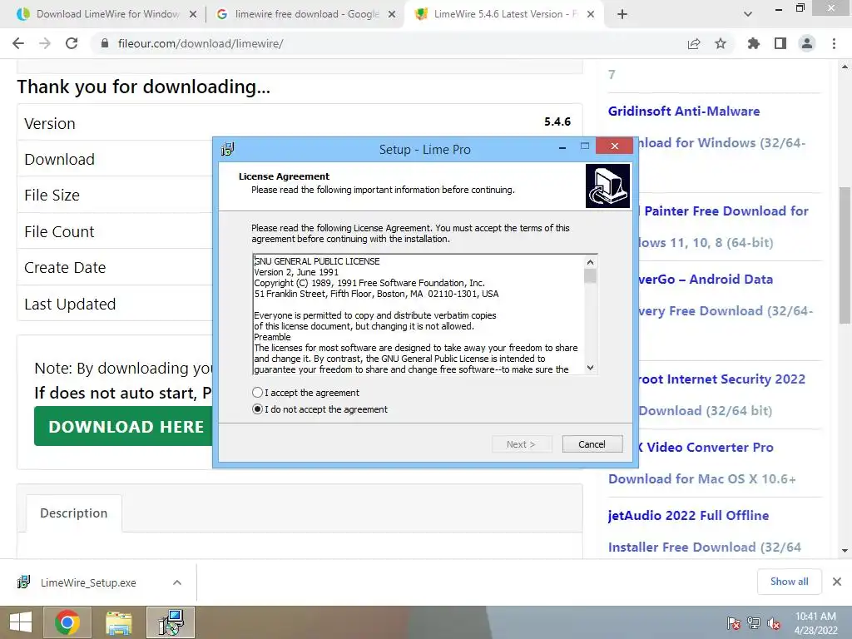Open the Windows Start button

(x=21, y=622)
